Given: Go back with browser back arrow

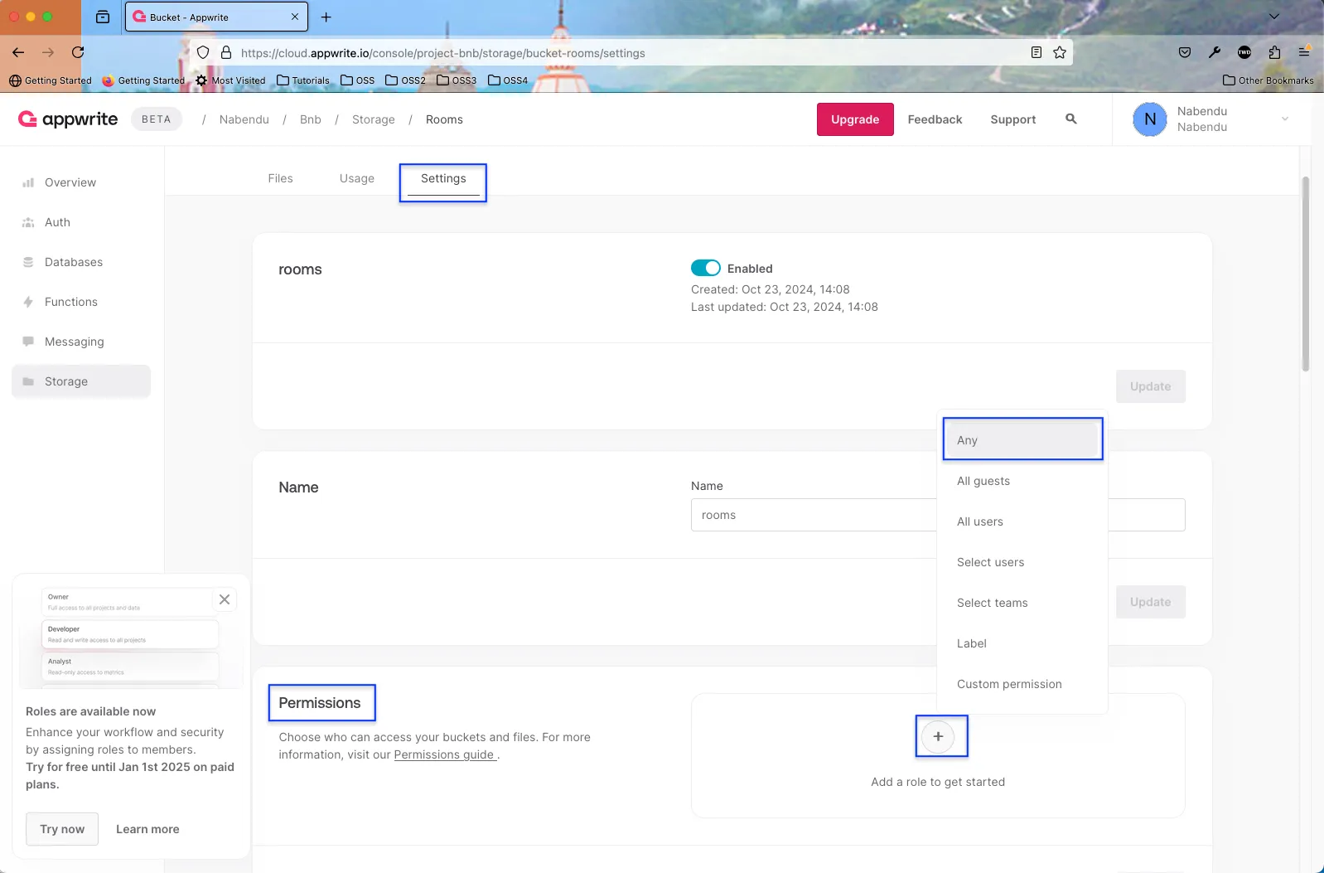Looking at the screenshot, I should click(18, 52).
